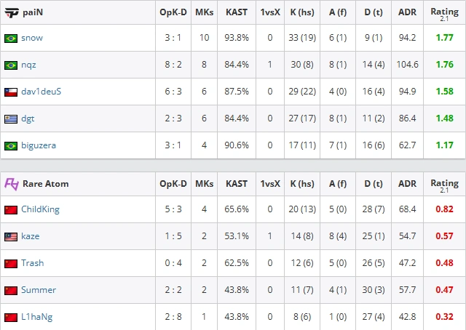Click the Trash player name

pyautogui.click(x=32, y=263)
